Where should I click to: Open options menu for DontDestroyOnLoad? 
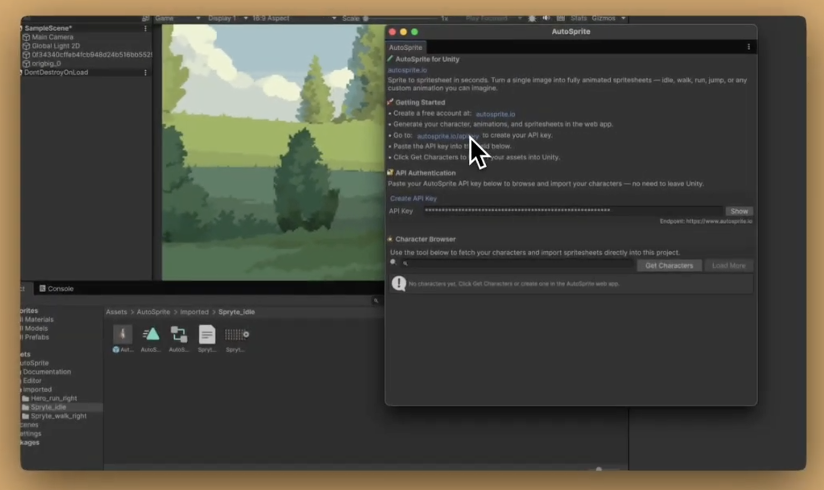click(x=145, y=72)
